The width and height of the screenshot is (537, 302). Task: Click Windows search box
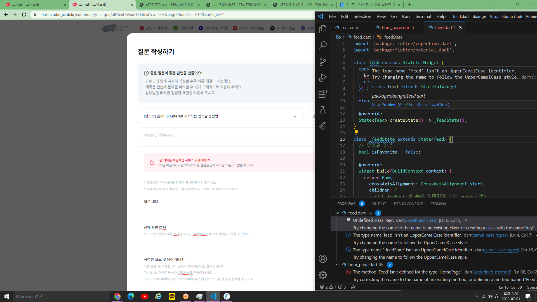tap(62, 296)
